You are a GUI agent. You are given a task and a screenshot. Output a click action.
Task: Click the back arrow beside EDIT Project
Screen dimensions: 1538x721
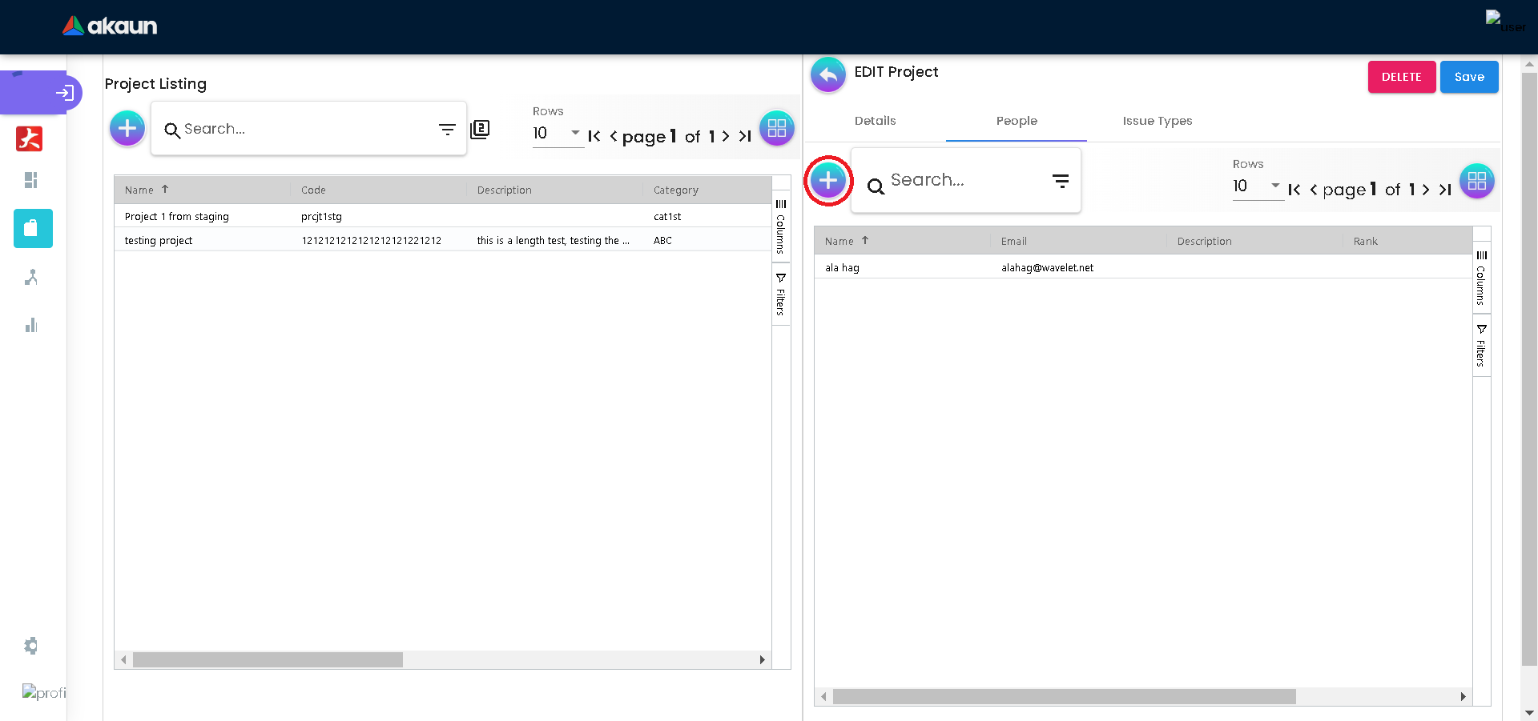828,75
